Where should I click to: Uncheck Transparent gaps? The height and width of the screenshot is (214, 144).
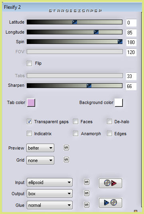pyautogui.click(x=29, y=122)
